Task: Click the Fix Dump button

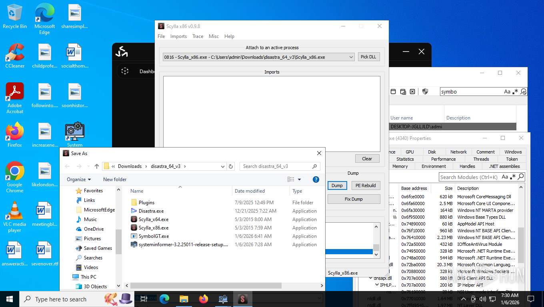Action: click(354, 199)
